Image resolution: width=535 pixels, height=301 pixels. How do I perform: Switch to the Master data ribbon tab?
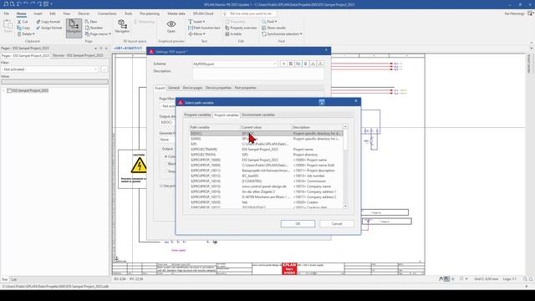tap(176, 13)
